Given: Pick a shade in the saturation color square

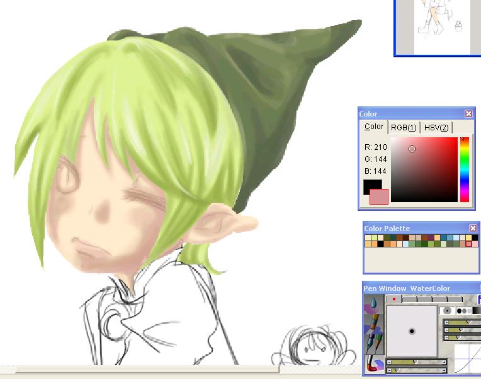Looking at the screenshot, I should pyautogui.click(x=424, y=169).
